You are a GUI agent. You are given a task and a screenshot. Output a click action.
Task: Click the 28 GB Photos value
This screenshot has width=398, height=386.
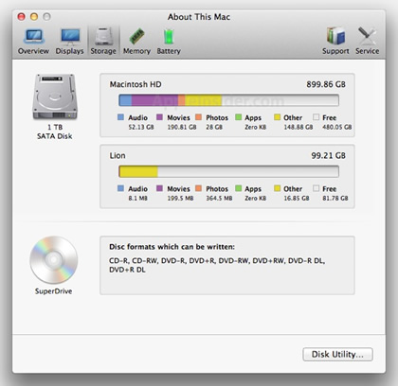[x=214, y=127]
